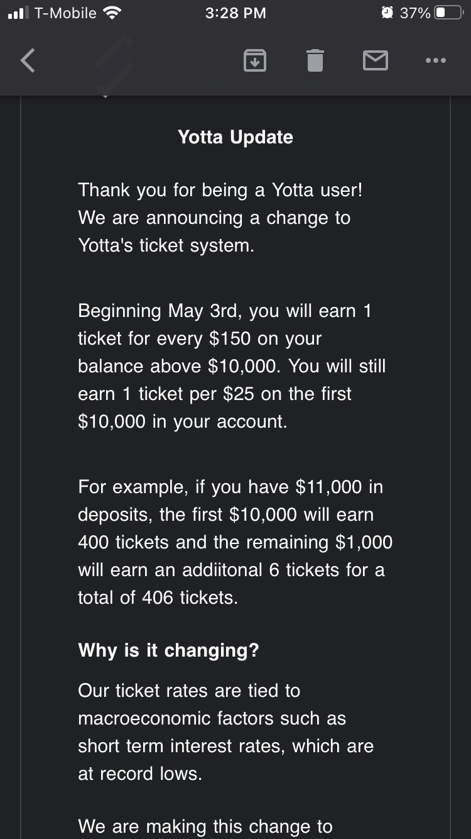Screen dimensions: 471x839
Task: Tap the "For example" deposits paragraph
Action: tap(235, 542)
